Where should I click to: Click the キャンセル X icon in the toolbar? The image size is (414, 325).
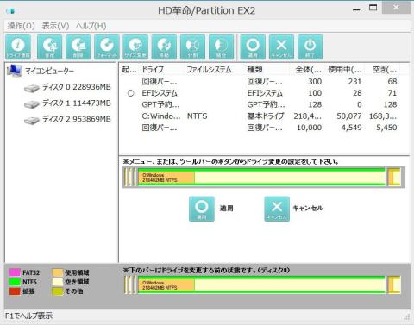(x=281, y=47)
